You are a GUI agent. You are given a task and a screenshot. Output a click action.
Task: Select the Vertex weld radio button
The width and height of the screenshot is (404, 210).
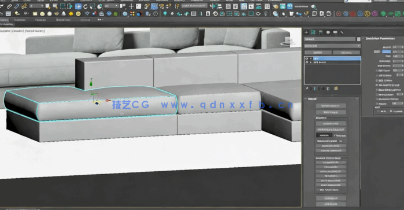(x=378, y=111)
